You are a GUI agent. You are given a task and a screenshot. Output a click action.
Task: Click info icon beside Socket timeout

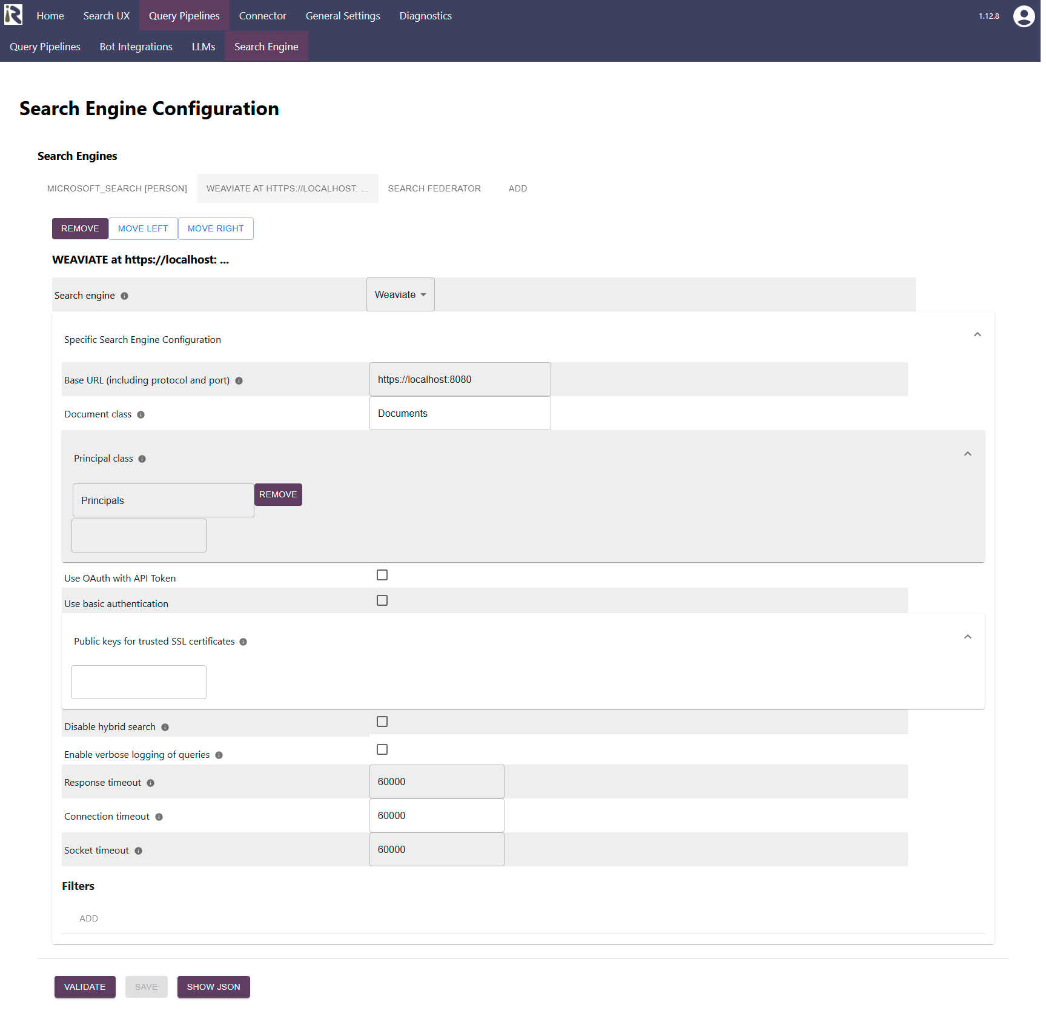[138, 851]
